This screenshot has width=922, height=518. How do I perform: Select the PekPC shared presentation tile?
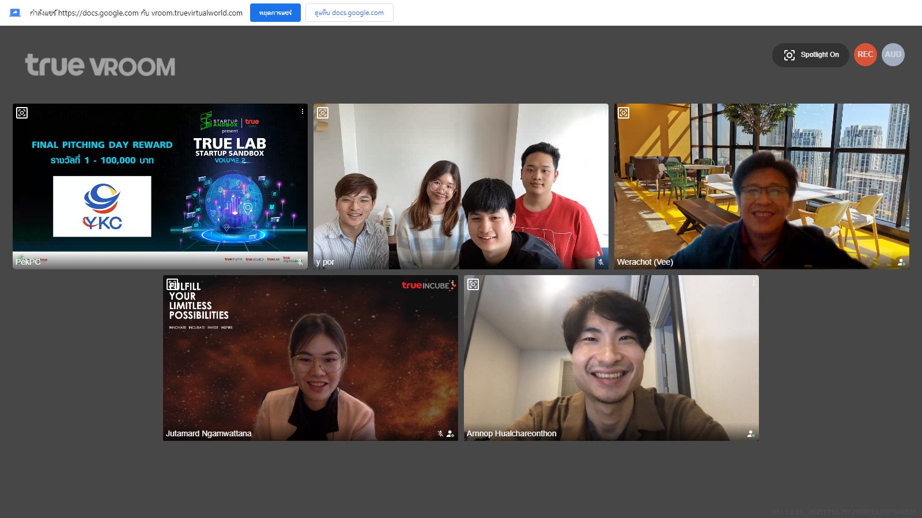click(160, 186)
